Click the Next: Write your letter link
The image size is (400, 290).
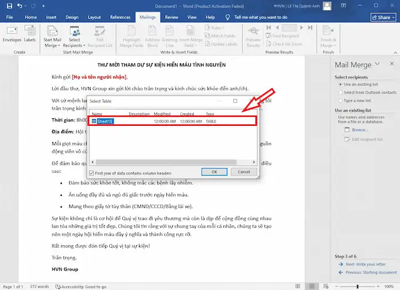[365, 264]
